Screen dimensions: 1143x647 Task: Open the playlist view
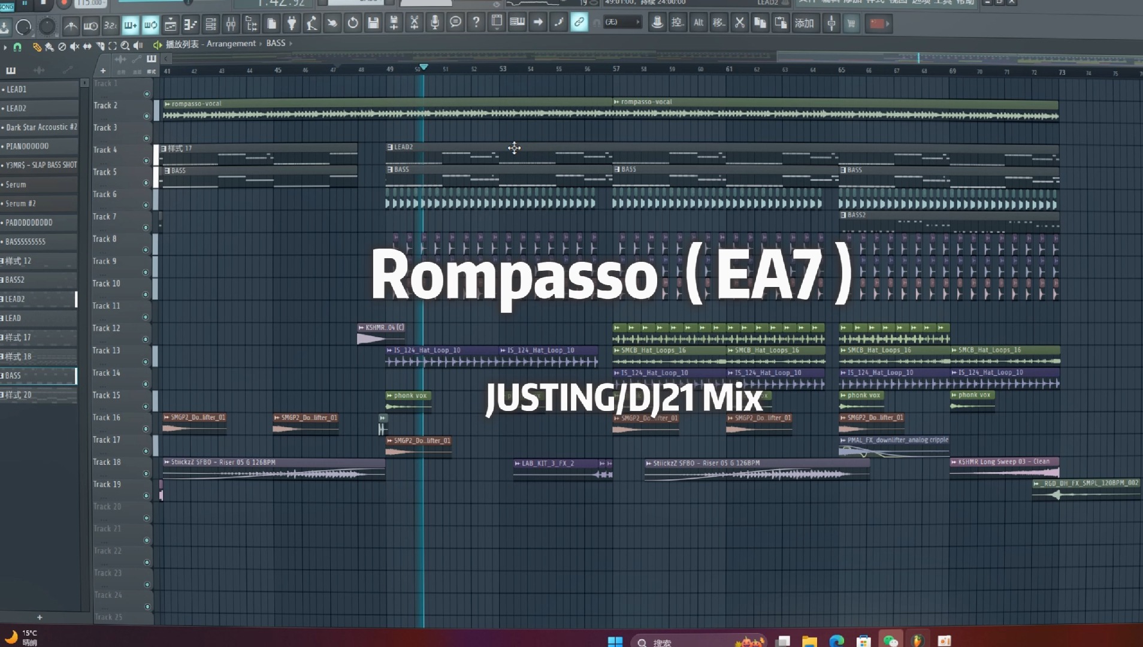170,25
